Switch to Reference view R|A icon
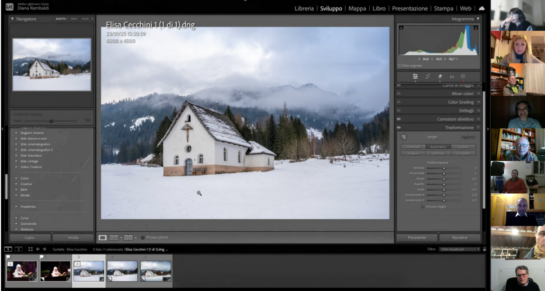 [114, 238]
